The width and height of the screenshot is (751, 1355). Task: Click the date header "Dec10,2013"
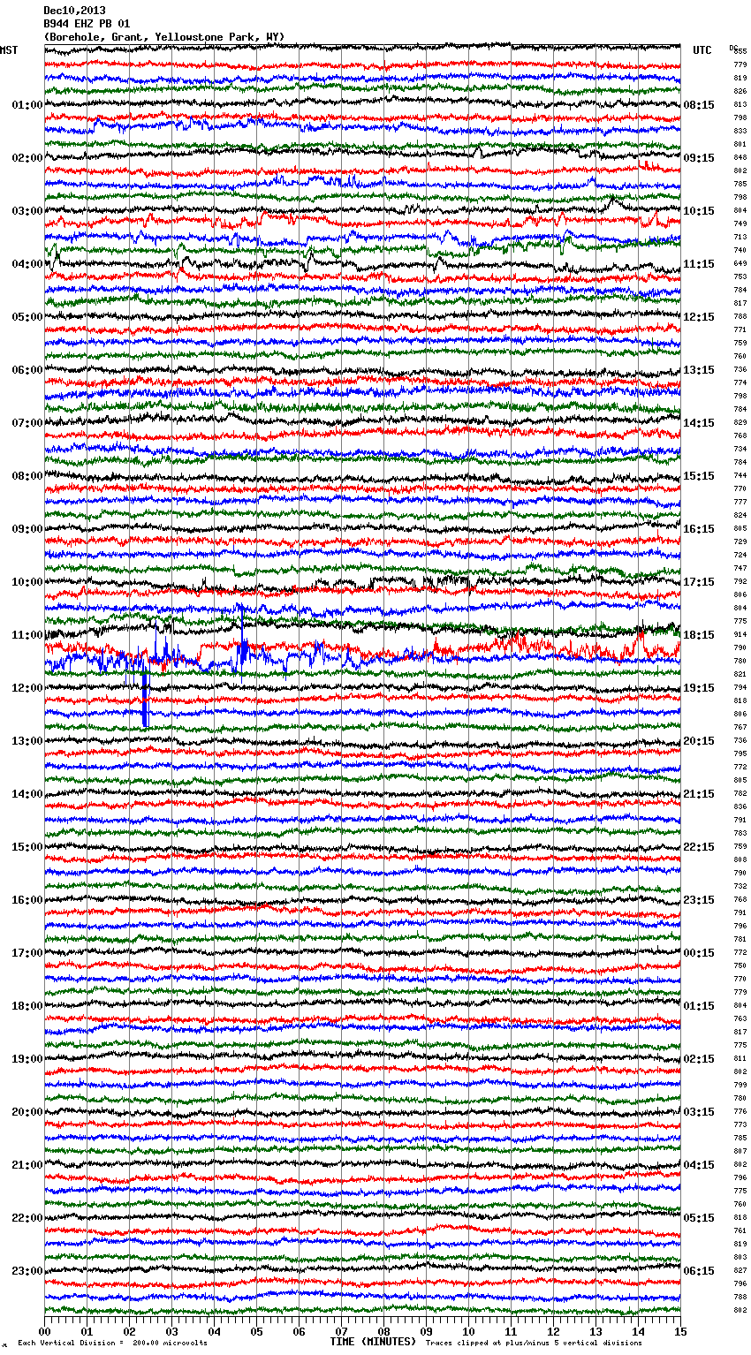(x=74, y=11)
